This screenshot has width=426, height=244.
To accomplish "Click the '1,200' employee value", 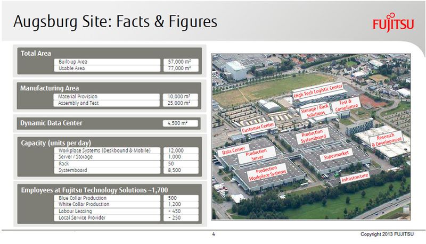I will pos(175,204).
